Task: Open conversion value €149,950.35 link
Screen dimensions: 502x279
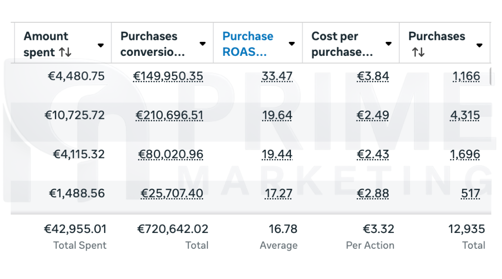Action: [x=168, y=76]
